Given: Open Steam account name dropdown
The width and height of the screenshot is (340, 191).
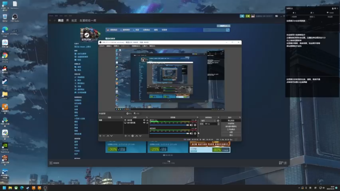Looking at the screenshot, I should click(264, 16).
